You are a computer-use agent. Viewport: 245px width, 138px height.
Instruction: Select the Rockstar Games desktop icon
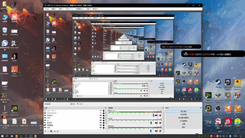pos(238,84)
